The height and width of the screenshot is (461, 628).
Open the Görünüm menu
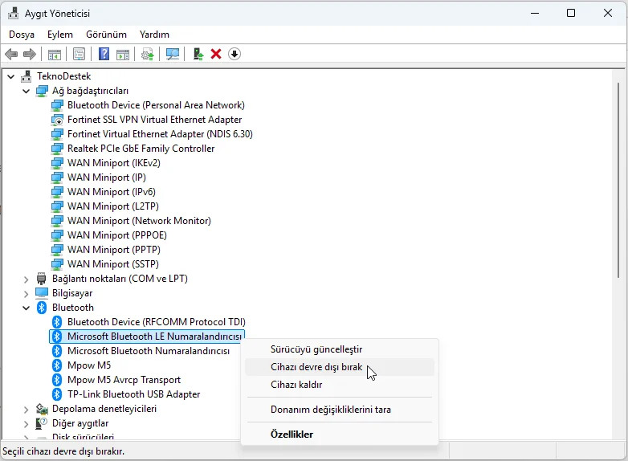[106, 35]
